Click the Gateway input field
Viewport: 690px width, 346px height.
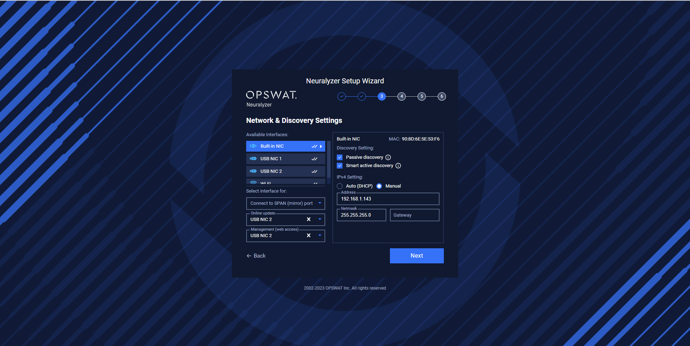[414, 215]
